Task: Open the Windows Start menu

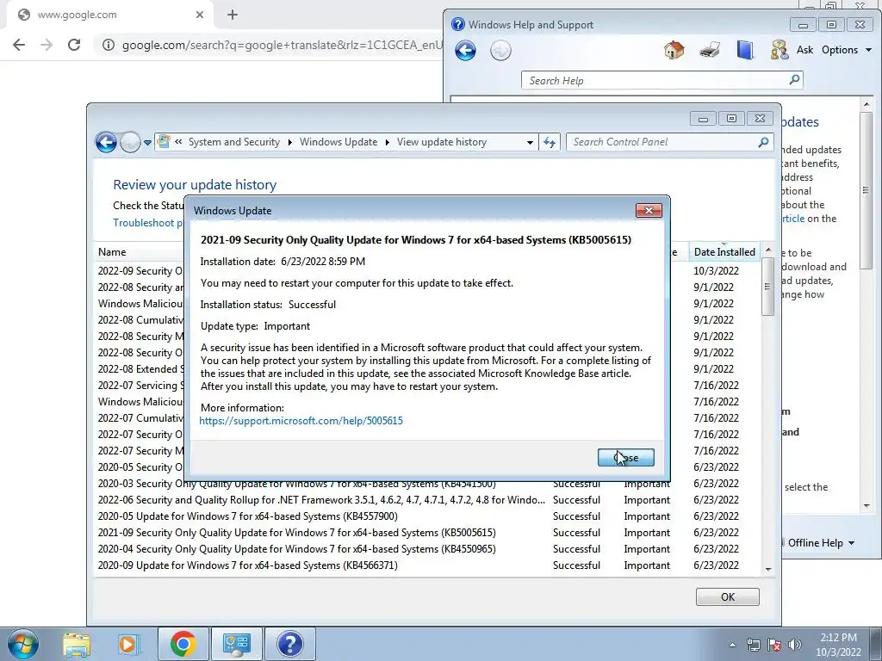Action: point(22,644)
